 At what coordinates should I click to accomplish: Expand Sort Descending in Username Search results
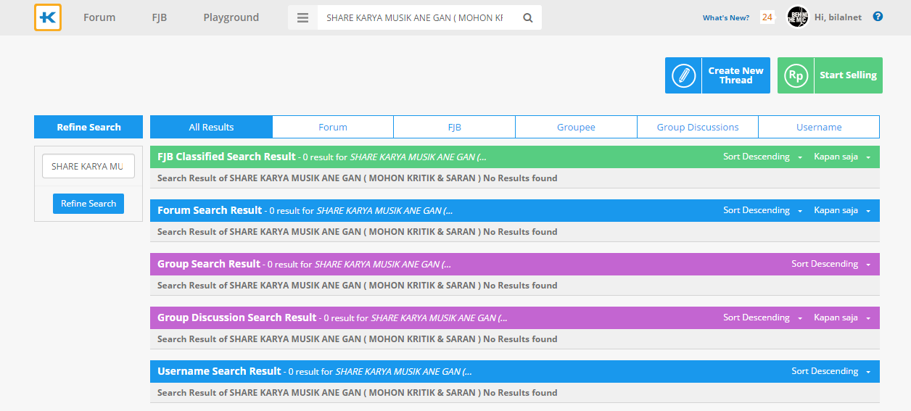click(x=830, y=371)
